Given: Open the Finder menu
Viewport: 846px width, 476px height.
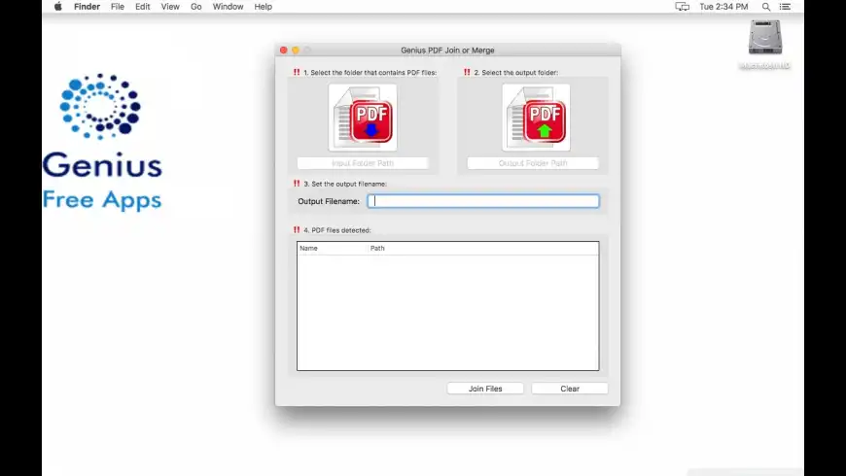Looking at the screenshot, I should click(87, 7).
